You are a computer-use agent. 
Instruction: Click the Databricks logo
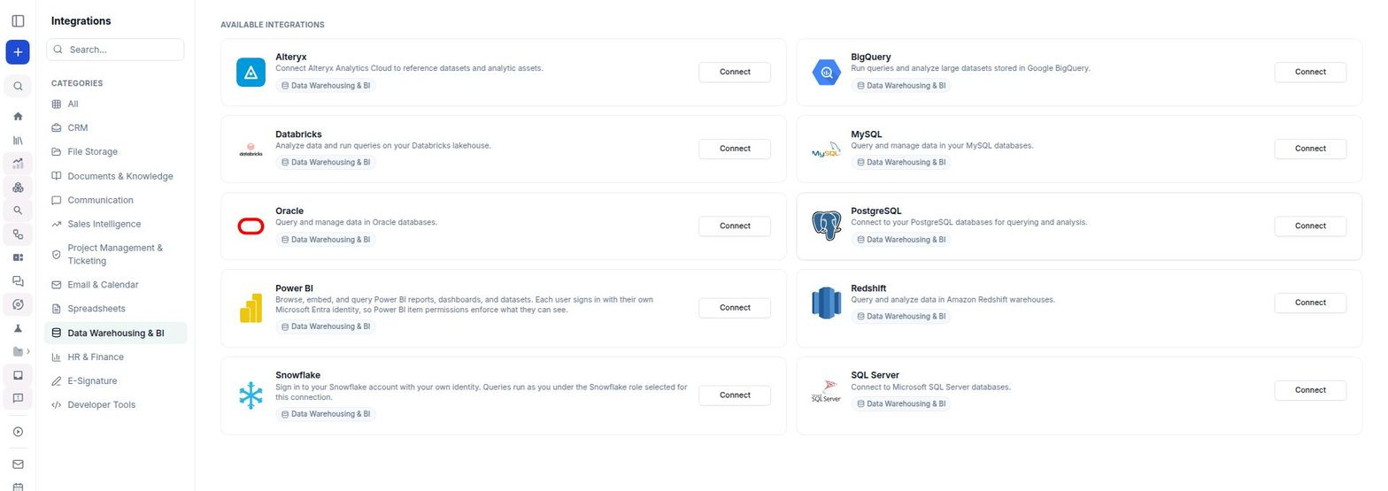click(x=251, y=149)
